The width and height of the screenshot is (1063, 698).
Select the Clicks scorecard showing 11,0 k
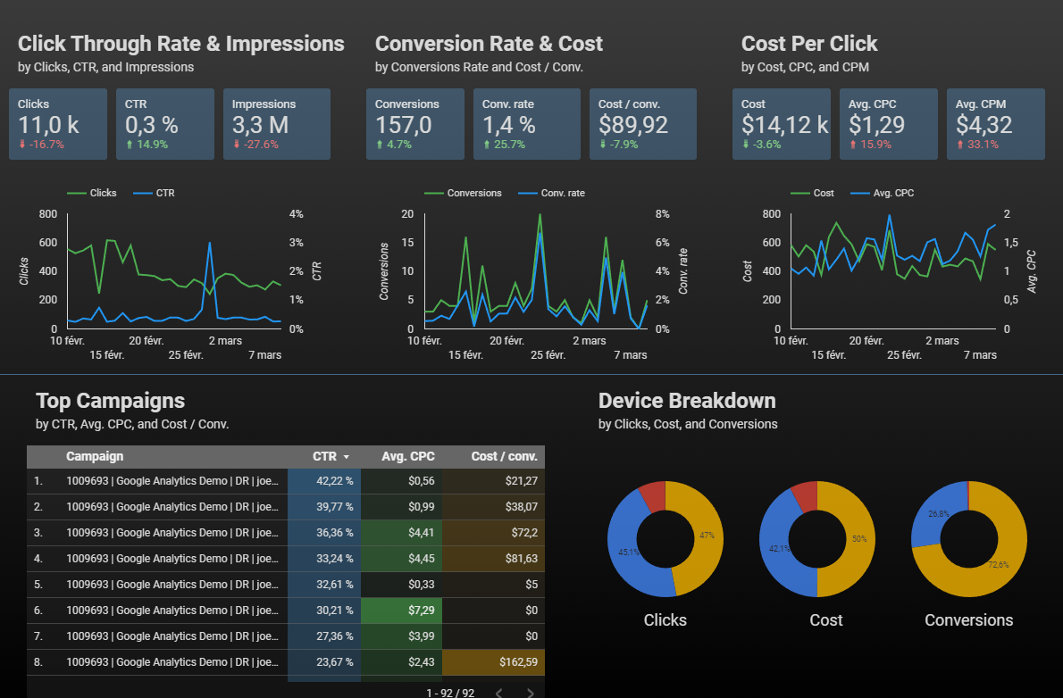click(58, 124)
